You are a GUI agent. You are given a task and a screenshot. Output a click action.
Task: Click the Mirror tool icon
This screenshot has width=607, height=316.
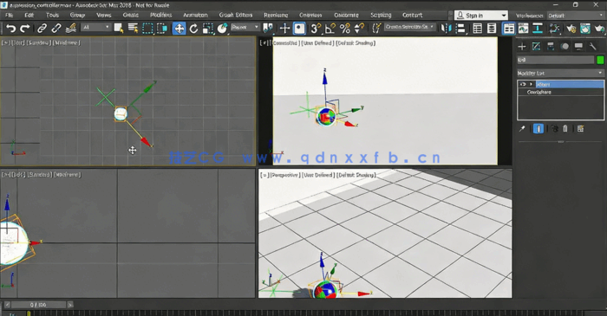click(447, 29)
